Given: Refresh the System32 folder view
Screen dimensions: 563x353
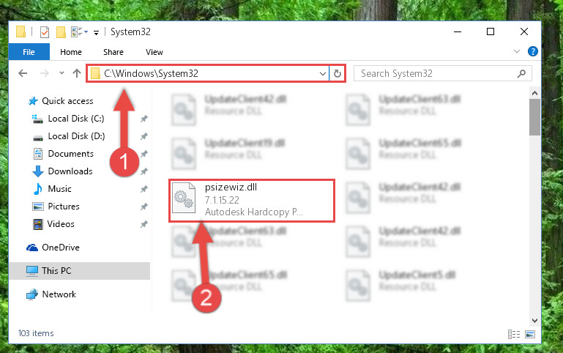Looking at the screenshot, I should [338, 74].
